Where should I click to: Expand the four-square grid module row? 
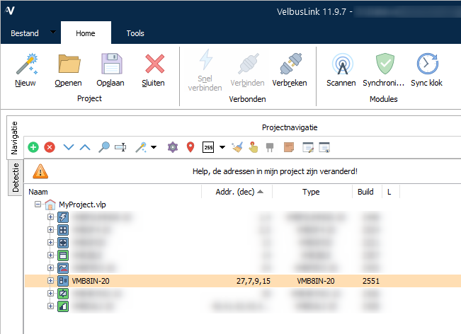[x=50, y=229]
